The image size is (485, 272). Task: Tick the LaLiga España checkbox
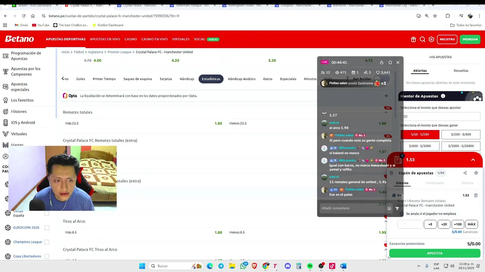47,213
